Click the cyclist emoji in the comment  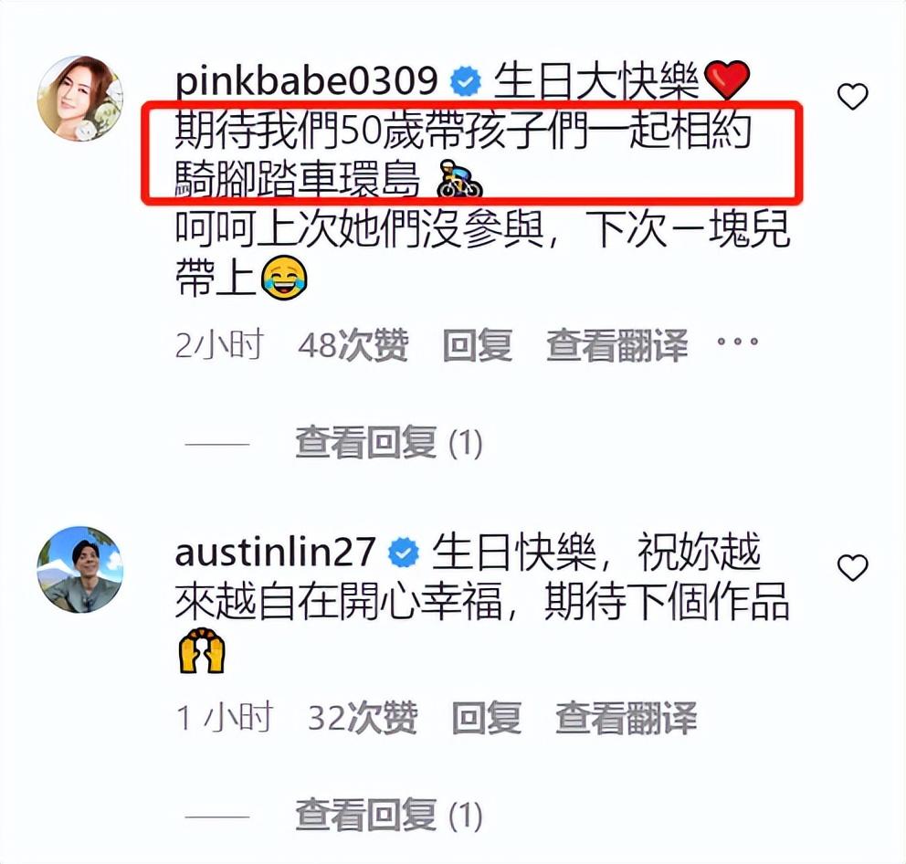pos(459,179)
